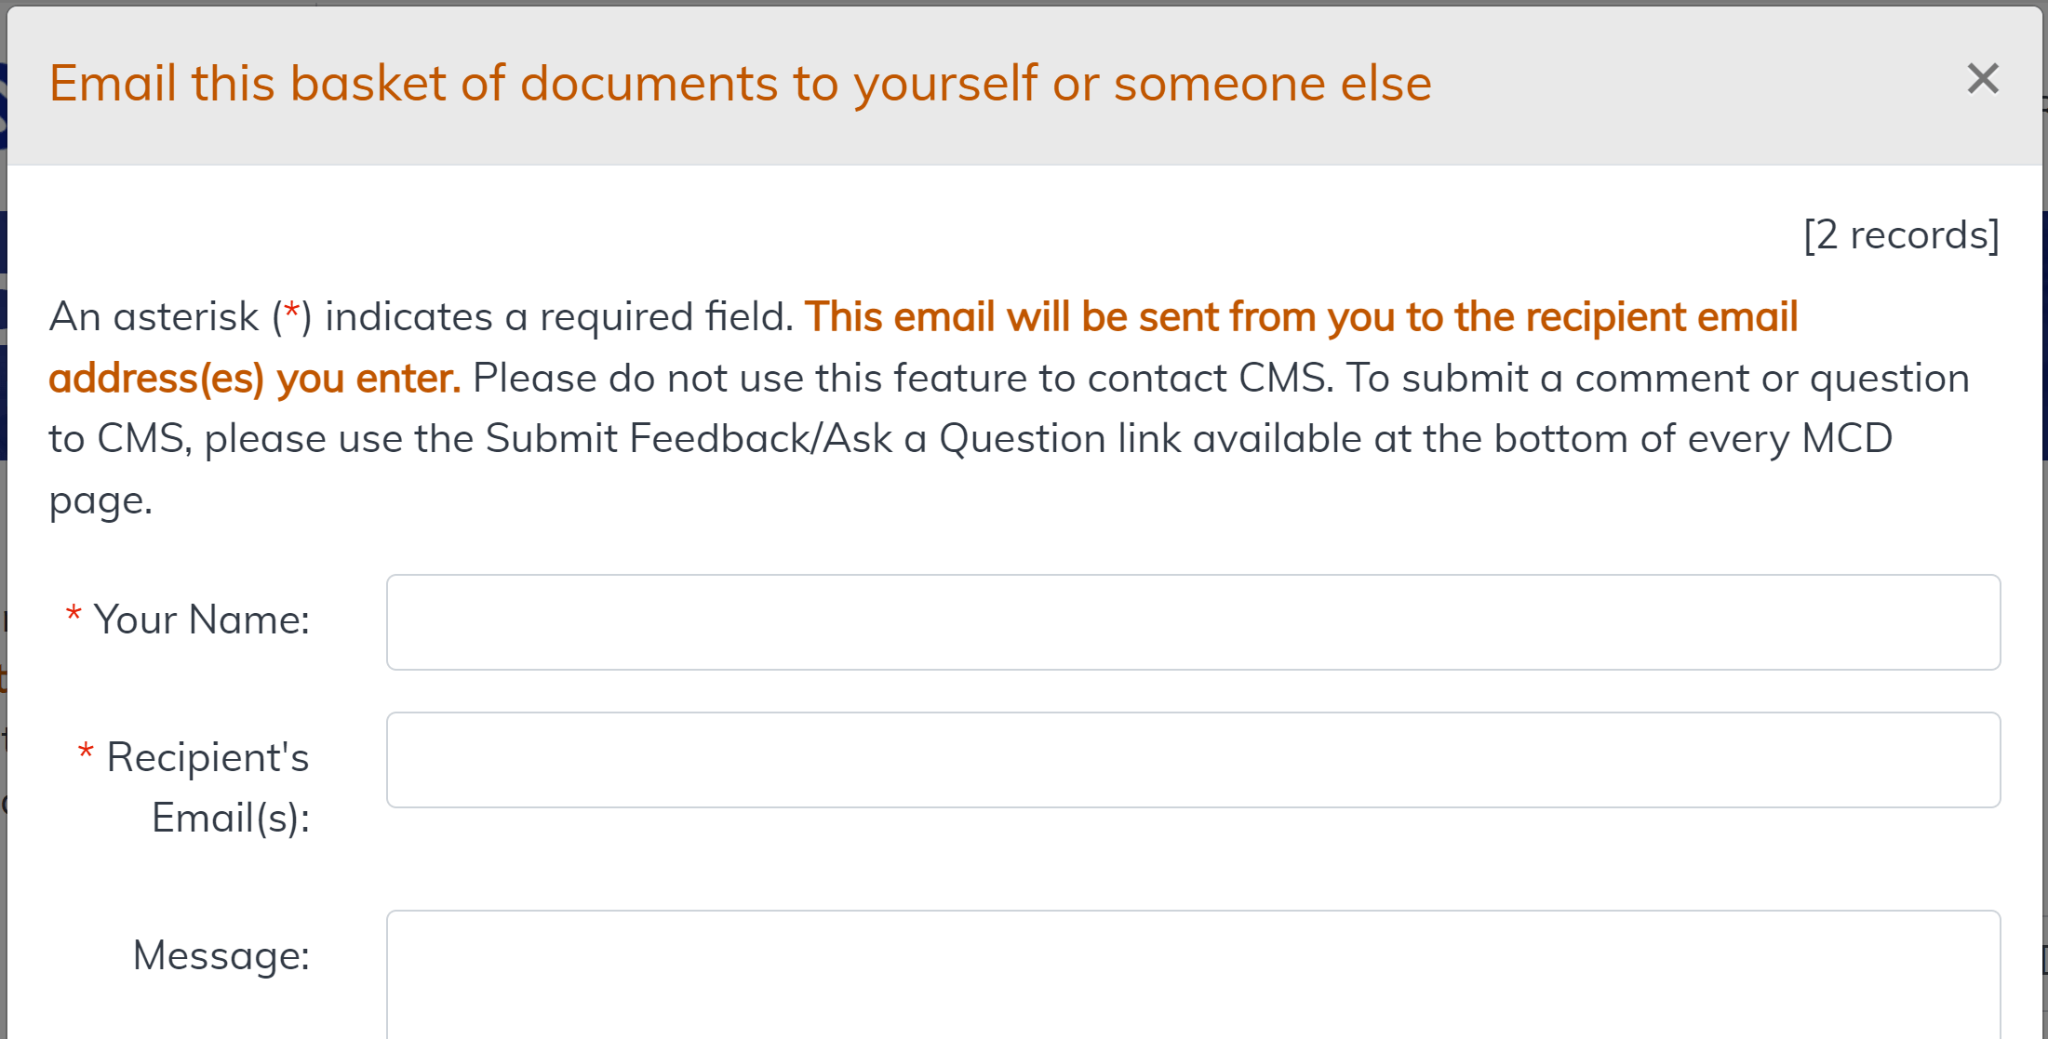Click the "Your Name:" field label

point(201,619)
